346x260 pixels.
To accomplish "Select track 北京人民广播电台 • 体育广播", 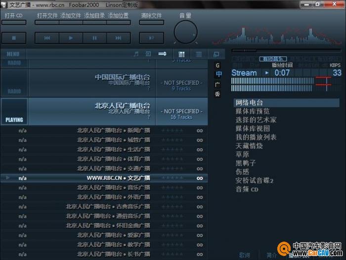I will (104, 159).
